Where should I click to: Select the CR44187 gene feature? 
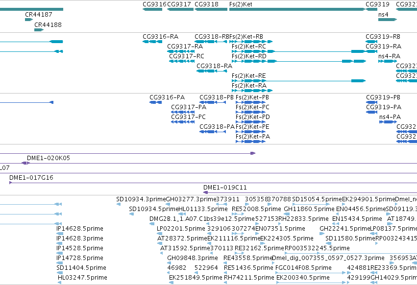29,20
